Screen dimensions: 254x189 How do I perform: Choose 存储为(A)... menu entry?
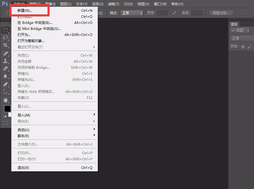(54, 80)
